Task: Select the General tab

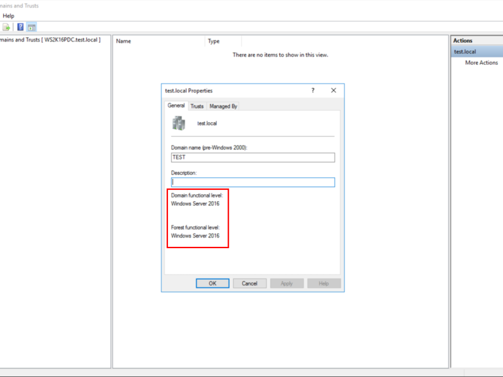Action: 176,106
